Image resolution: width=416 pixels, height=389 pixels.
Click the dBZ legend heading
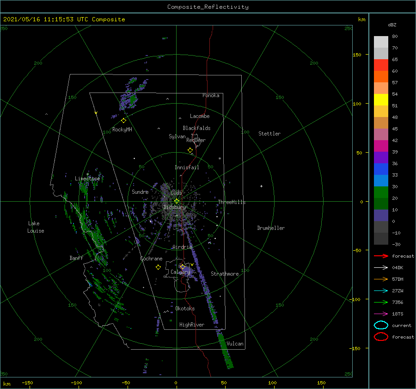pyautogui.click(x=392, y=25)
